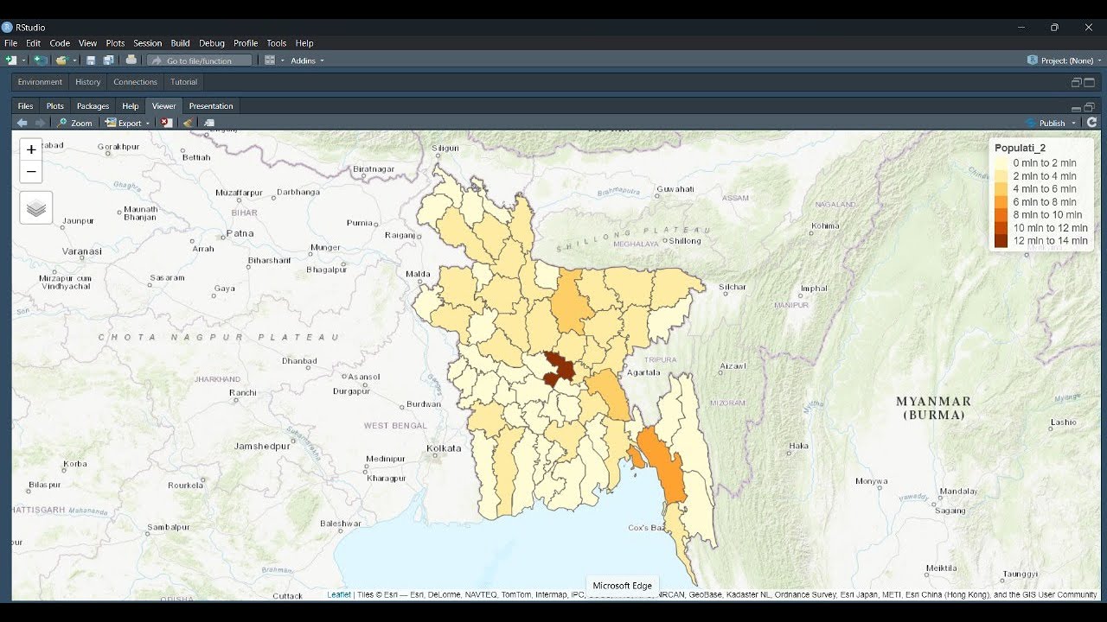The width and height of the screenshot is (1107, 622).
Task: Open the Export dropdown in the Viewer
Action: coord(128,123)
